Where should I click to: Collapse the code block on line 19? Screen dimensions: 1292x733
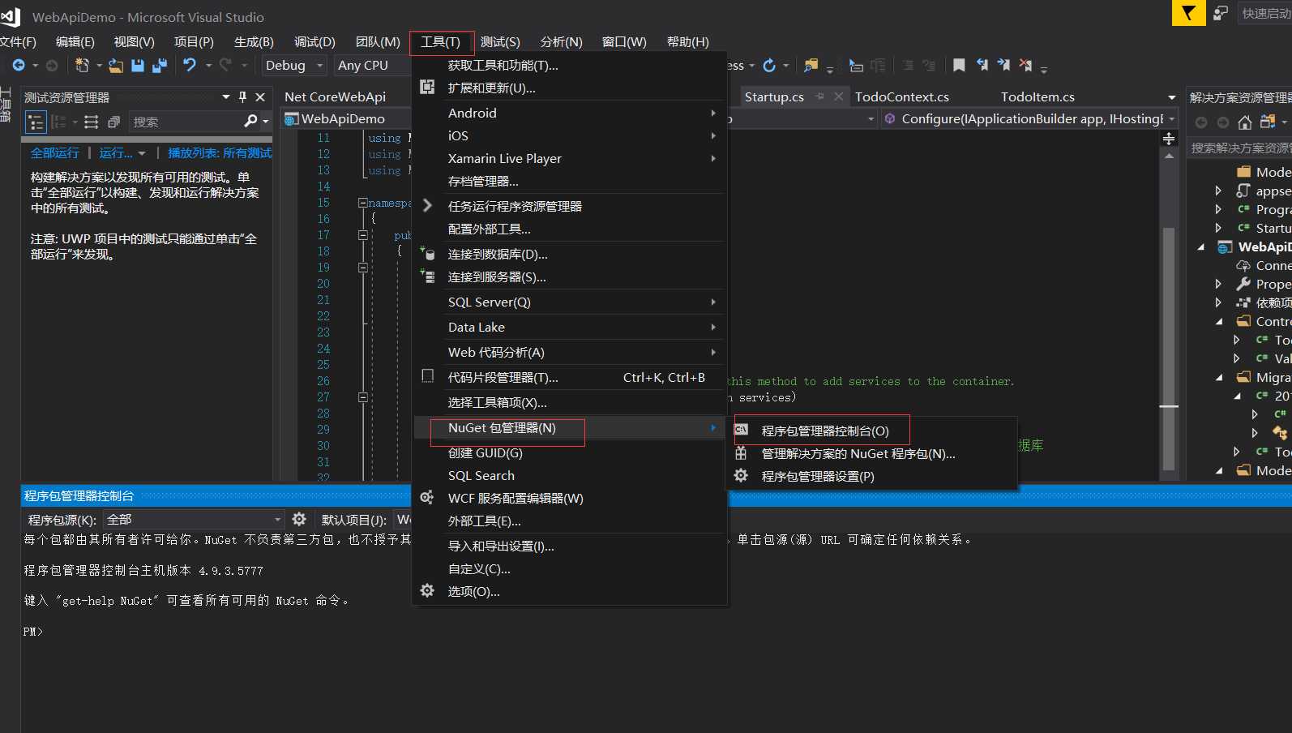pyautogui.click(x=363, y=268)
